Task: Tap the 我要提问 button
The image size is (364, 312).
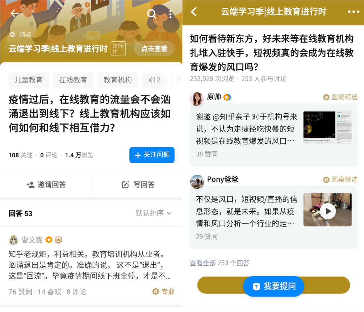Action: click(x=274, y=286)
